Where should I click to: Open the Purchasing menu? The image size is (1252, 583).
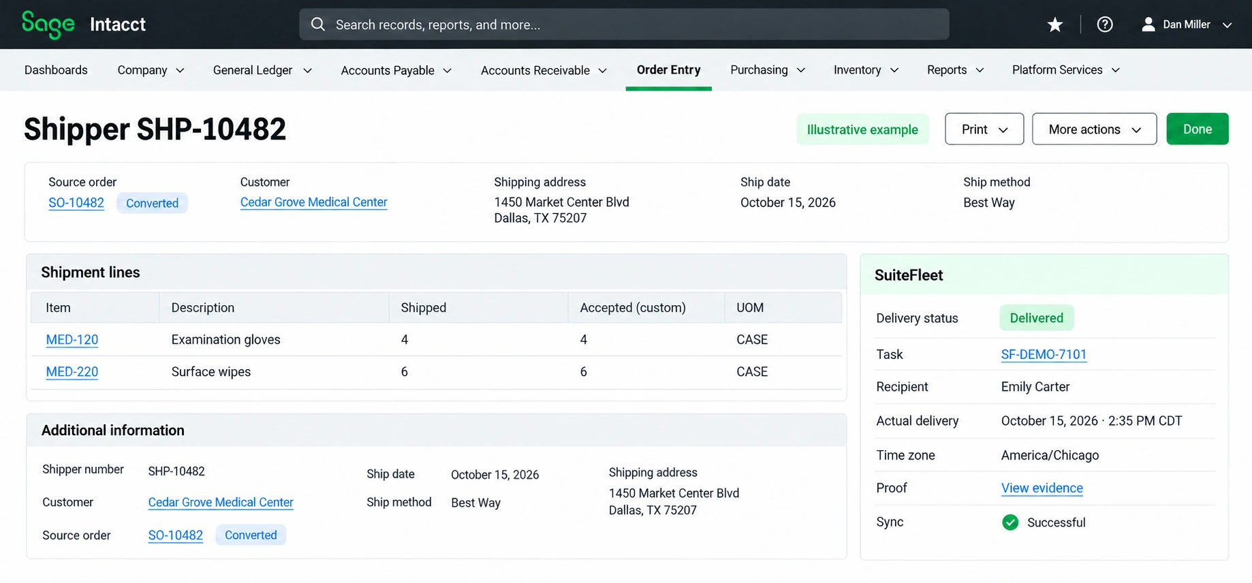click(x=768, y=70)
